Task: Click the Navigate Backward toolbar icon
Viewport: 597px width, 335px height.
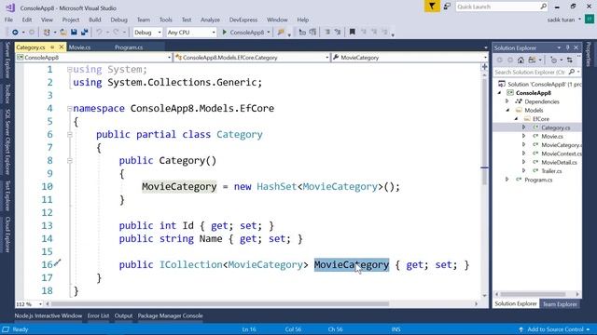Action: point(15,33)
